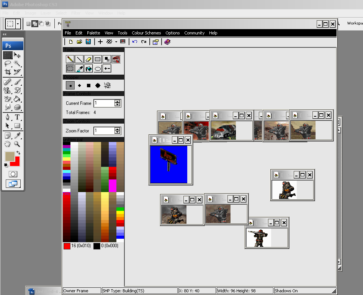Select the pencil Draw tool in SHP Builder
This screenshot has height=295, width=363.
(70, 59)
